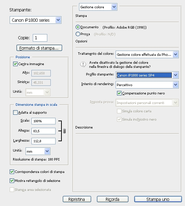Click the Scala percentage field
Screen dimensions: 185x206
click(43, 121)
